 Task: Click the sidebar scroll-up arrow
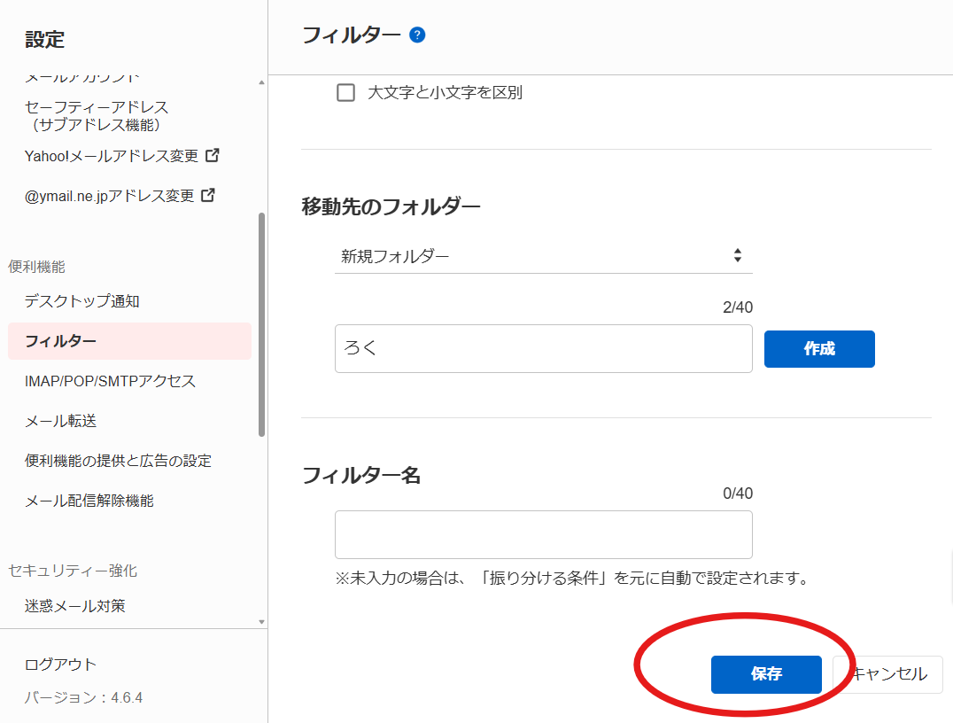pos(261,82)
